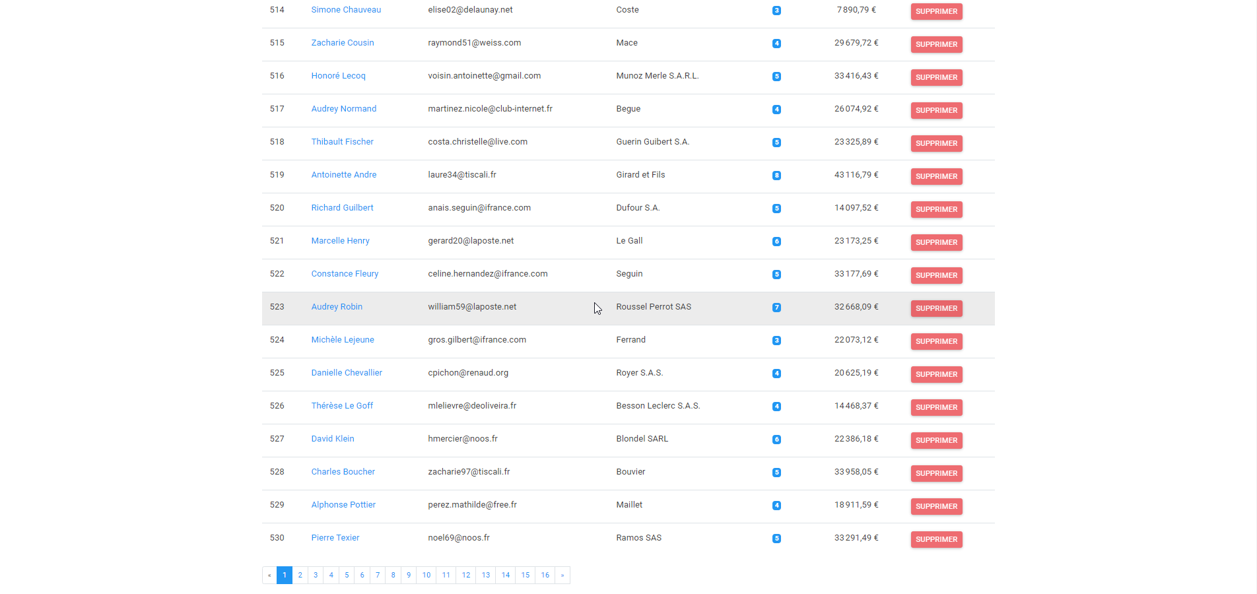Delete Simone Chauveau with Supprimer button
1257x594 pixels.
tap(936, 11)
